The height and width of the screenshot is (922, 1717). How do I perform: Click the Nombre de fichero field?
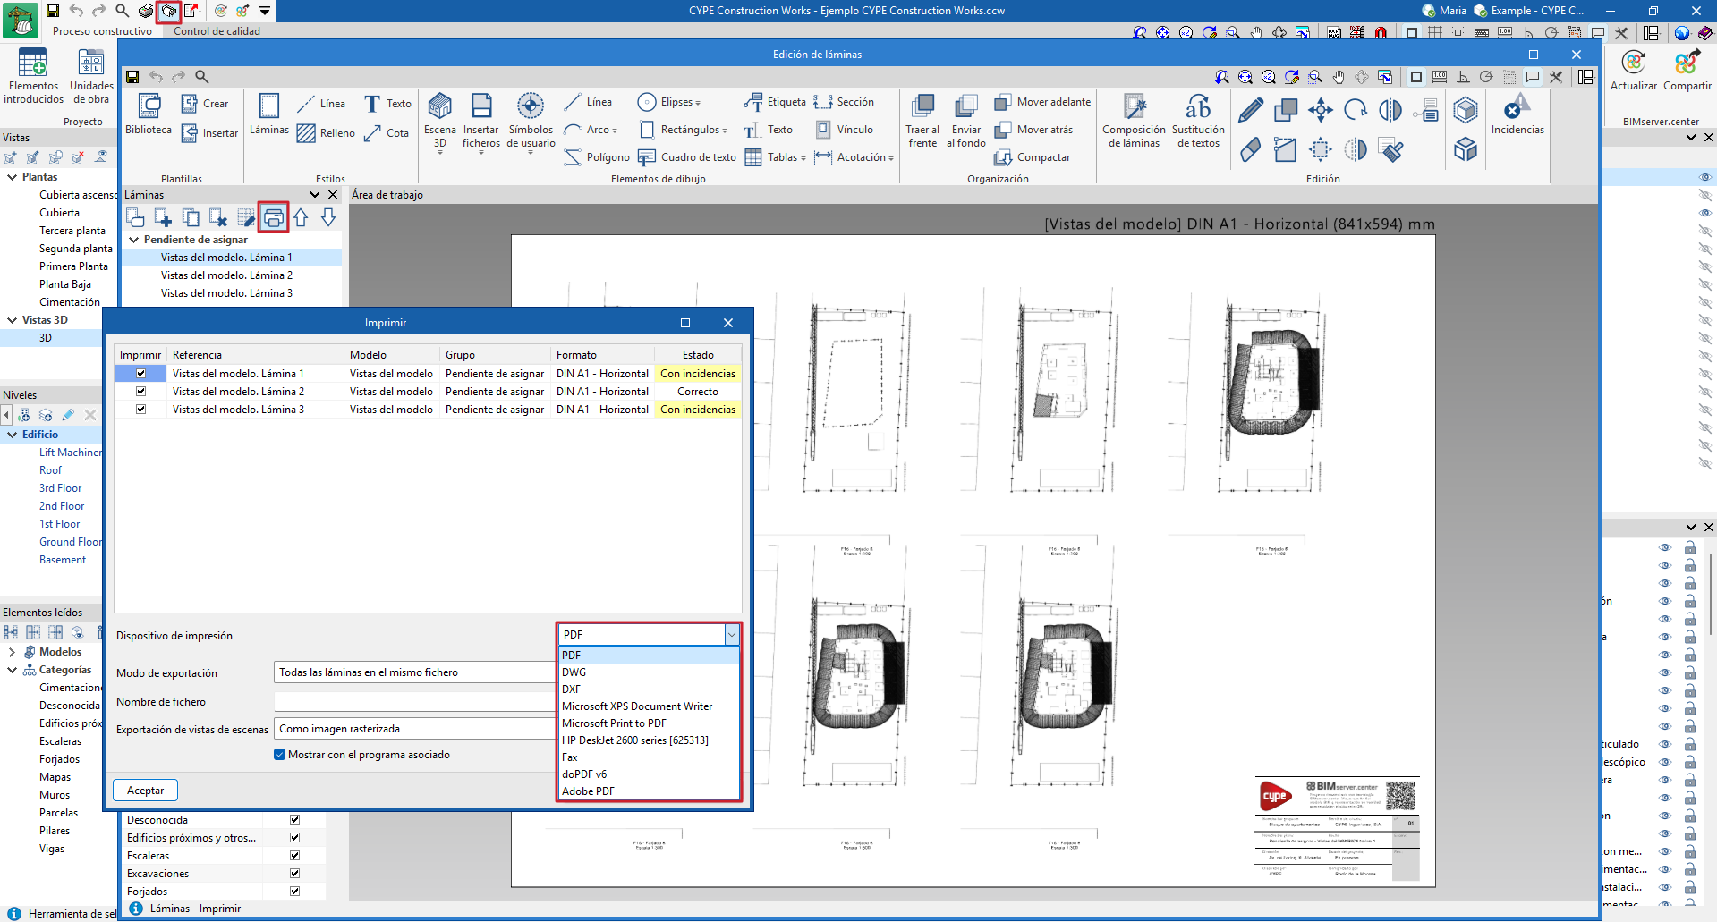pos(414,702)
